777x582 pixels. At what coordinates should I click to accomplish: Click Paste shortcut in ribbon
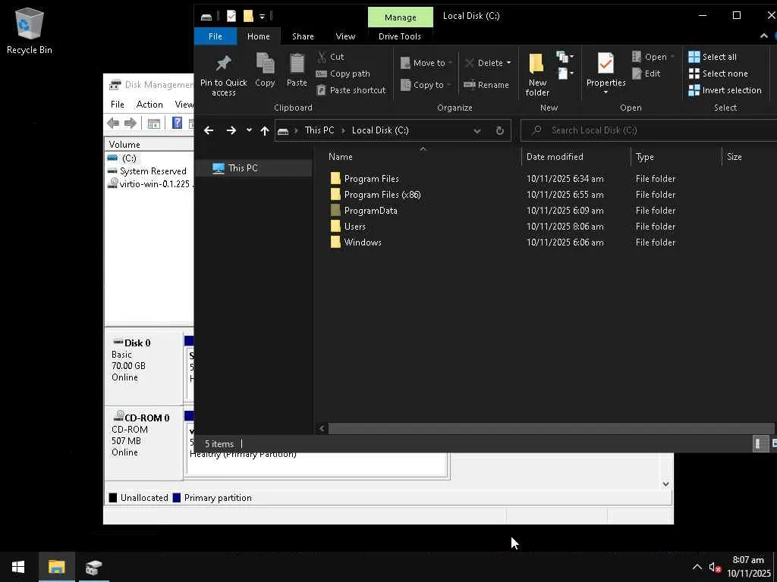[351, 90]
